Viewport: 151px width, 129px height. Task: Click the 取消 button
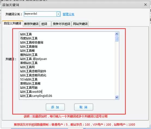(84, 107)
